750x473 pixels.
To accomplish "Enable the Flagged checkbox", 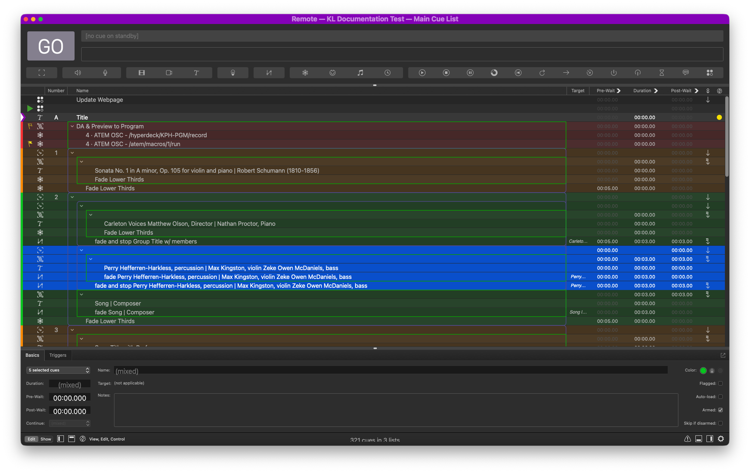I will point(720,383).
